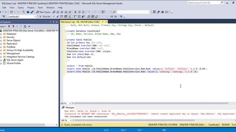Open the Connect dropdown in Object Explorer
The width and height of the screenshot is (236, 132).
click(3, 26)
